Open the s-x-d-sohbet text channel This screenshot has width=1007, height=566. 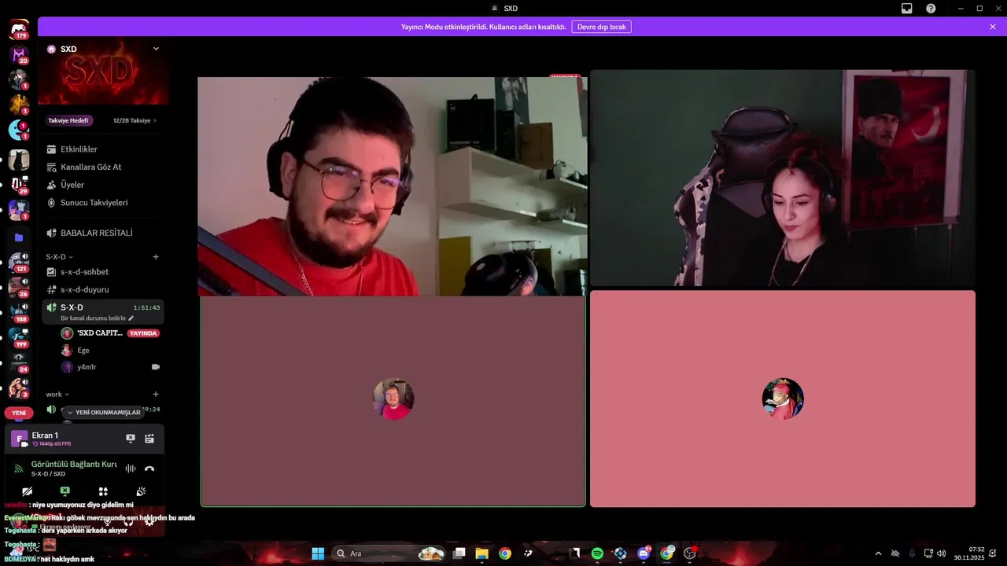point(103,272)
